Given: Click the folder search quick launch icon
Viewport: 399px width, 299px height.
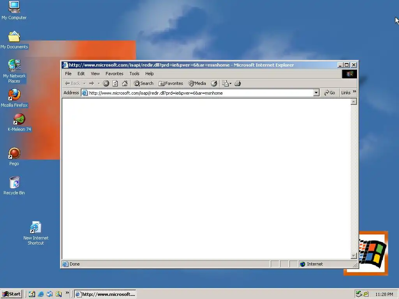Looking at the screenshot, I should click(x=59, y=294).
